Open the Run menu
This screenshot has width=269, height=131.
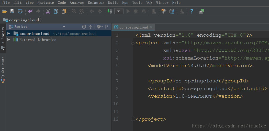125,3
